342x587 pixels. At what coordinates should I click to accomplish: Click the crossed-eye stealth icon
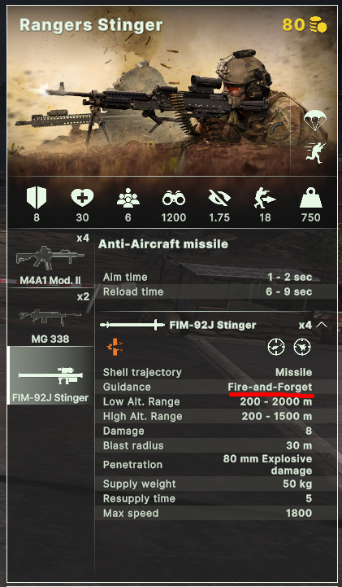click(x=219, y=198)
